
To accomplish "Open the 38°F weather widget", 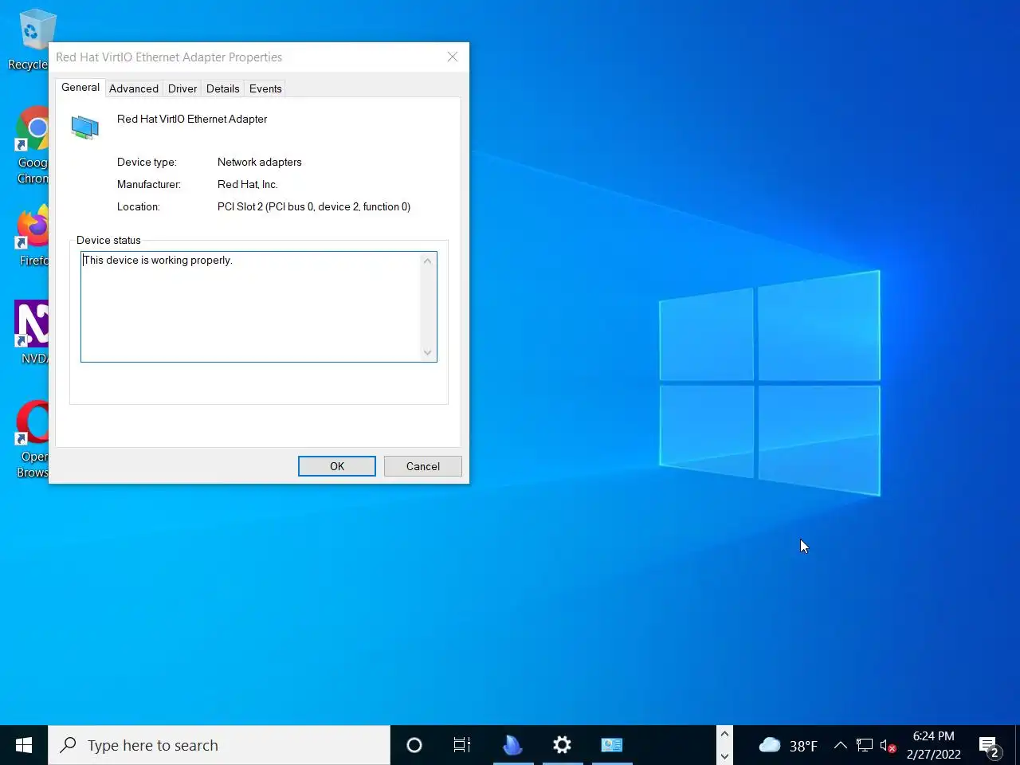I will pos(788,745).
